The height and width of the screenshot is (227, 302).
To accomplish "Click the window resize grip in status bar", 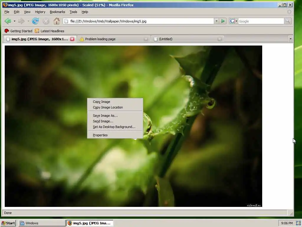I will [x=291, y=214].
